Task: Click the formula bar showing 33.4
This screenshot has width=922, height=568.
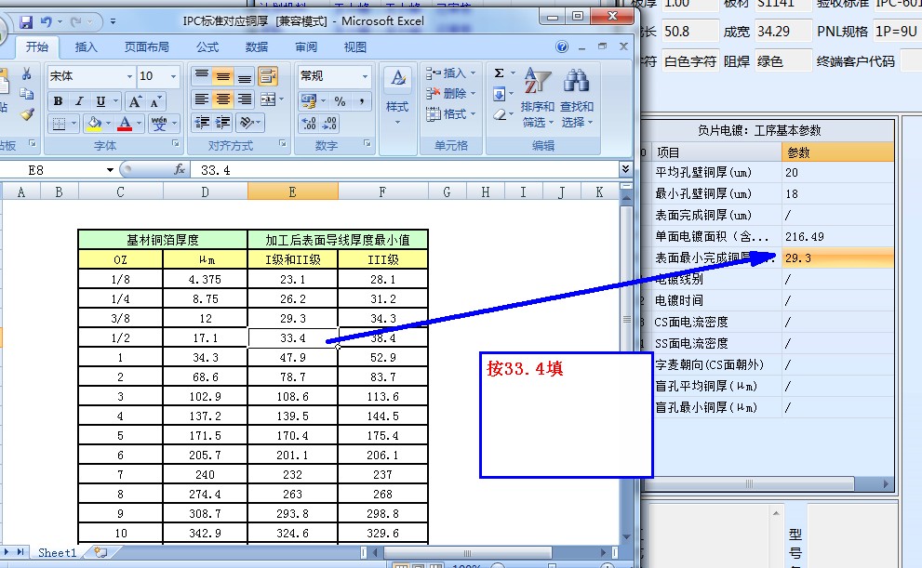Action: 406,170
